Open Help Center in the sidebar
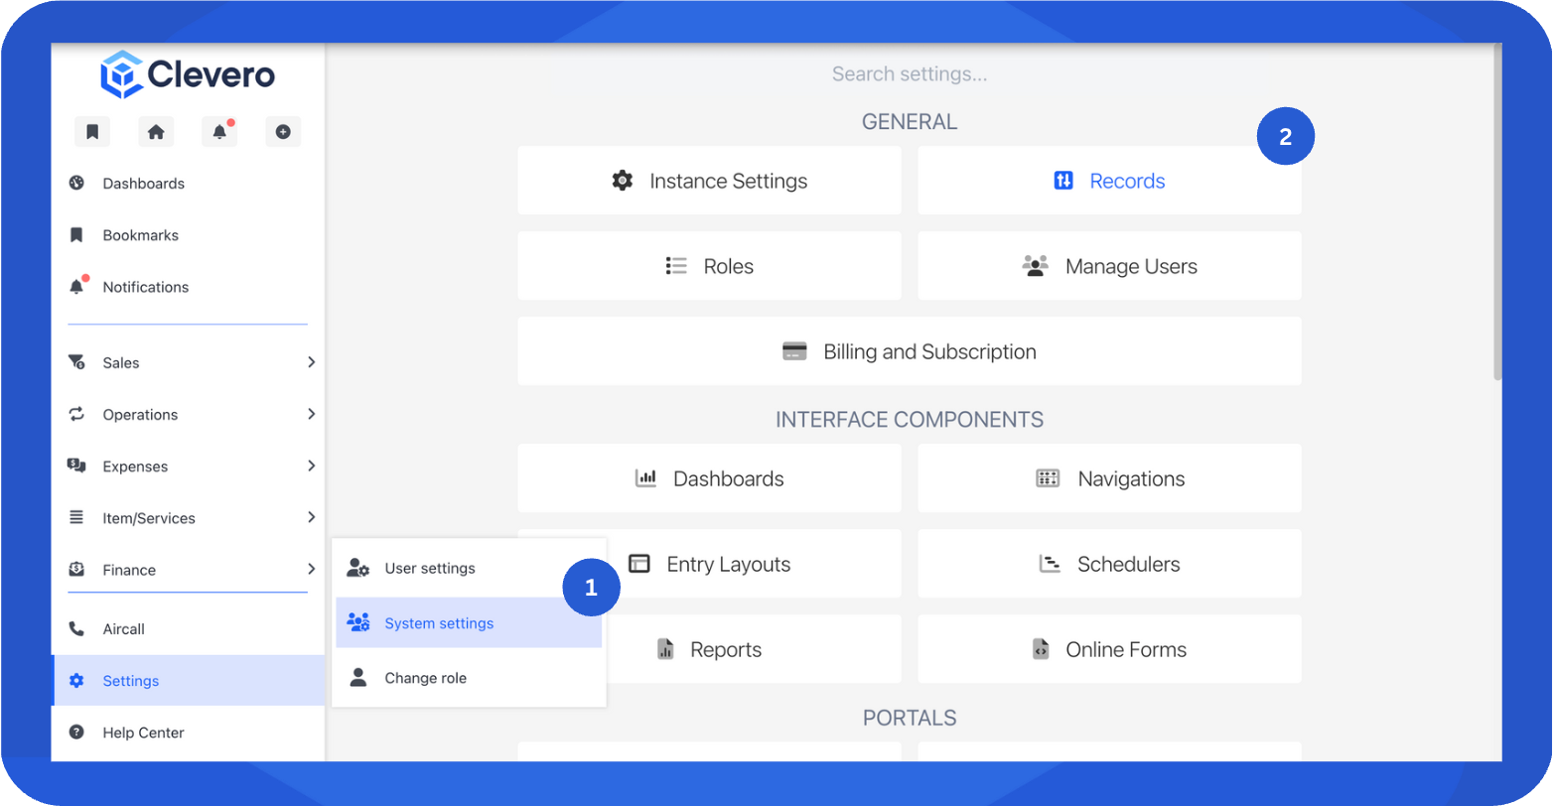 [x=189, y=733]
